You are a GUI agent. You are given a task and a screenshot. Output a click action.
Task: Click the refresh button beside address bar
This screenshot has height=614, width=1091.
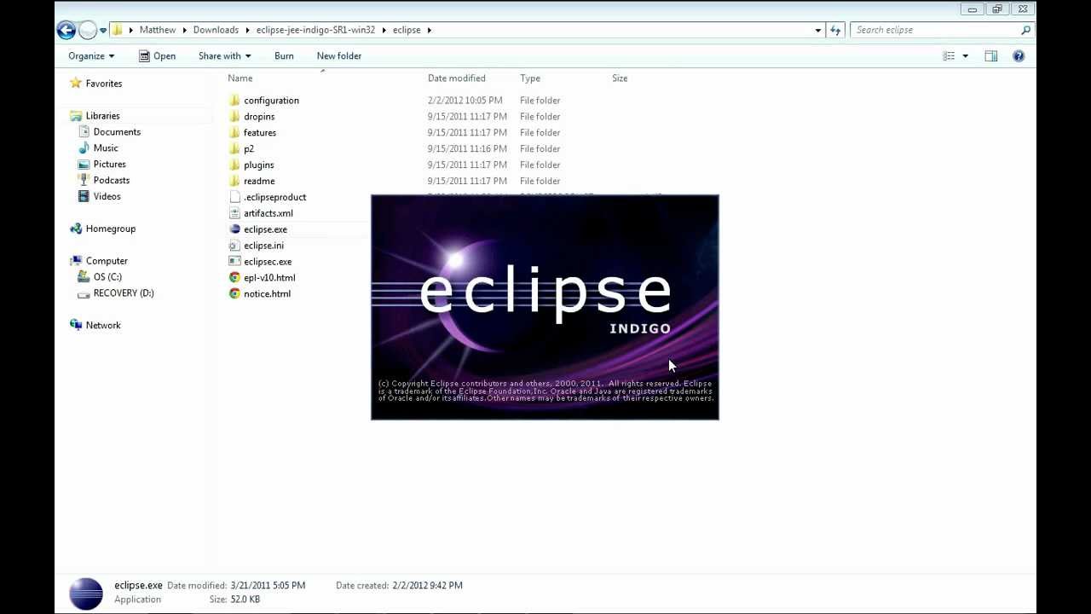(835, 30)
